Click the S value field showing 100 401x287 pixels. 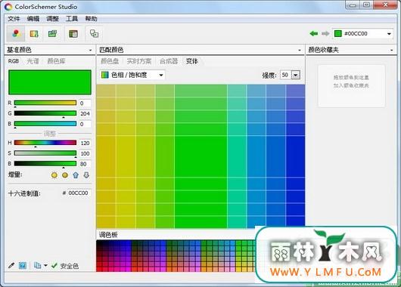pos(85,153)
